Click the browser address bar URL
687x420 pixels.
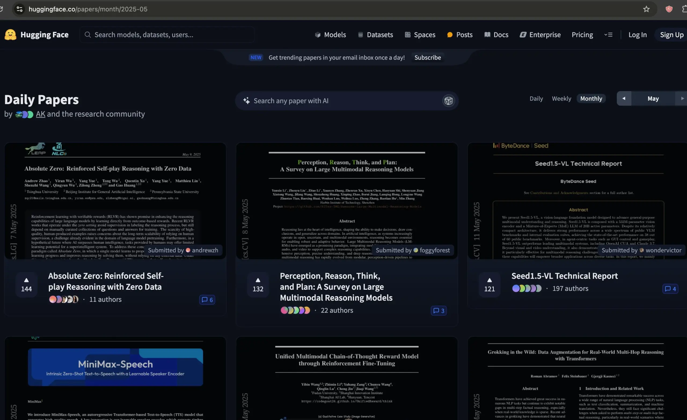click(88, 9)
